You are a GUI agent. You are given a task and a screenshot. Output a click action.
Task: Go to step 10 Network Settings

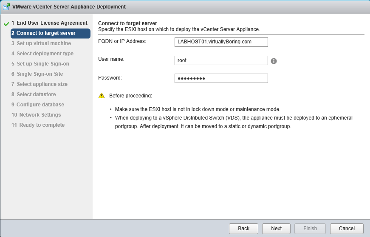pos(39,115)
